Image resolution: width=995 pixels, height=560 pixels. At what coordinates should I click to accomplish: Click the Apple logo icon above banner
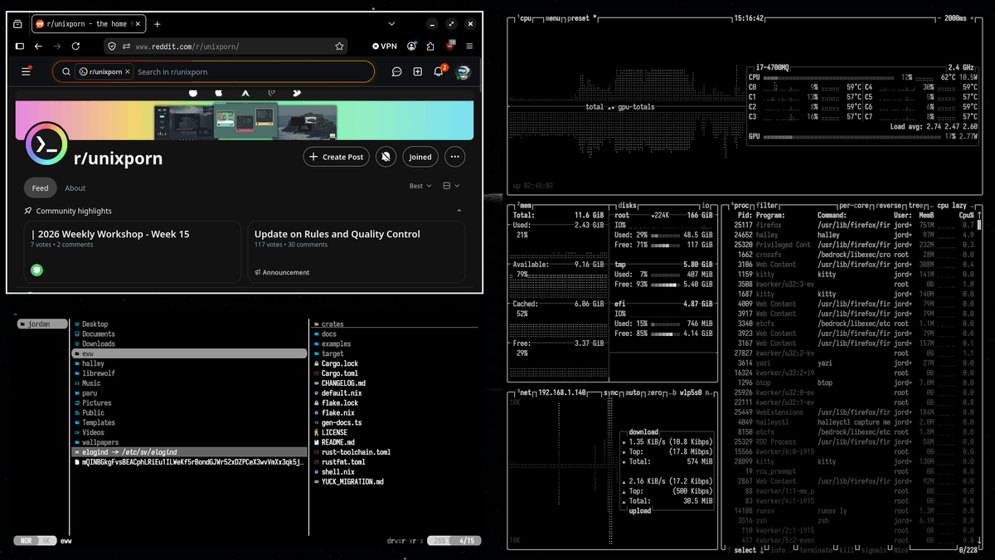(x=220, y=93)
